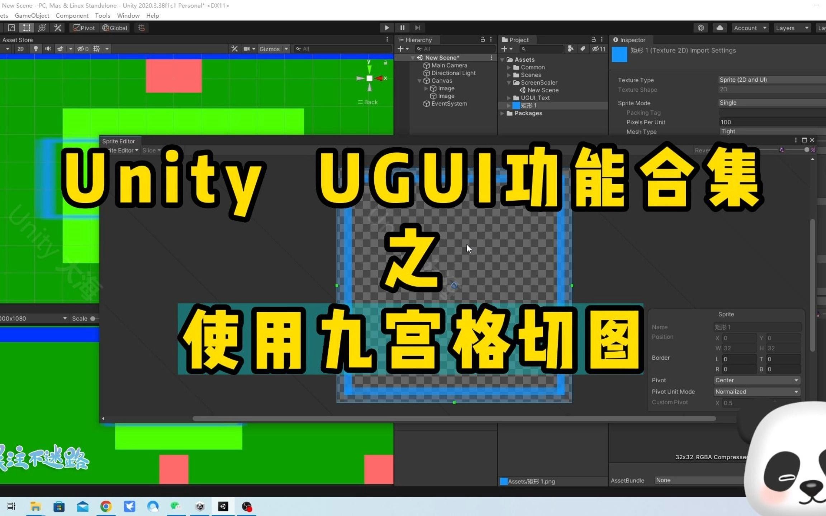Click the Pause button in toolbar
The width and height of the screenshot is (826, 516).
pyautogui.click(x=402, y=27)
